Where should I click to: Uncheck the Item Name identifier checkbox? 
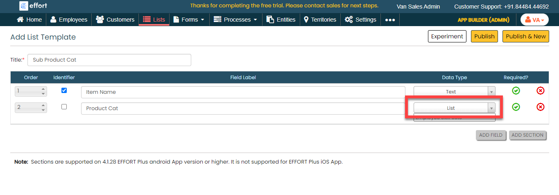64,91
